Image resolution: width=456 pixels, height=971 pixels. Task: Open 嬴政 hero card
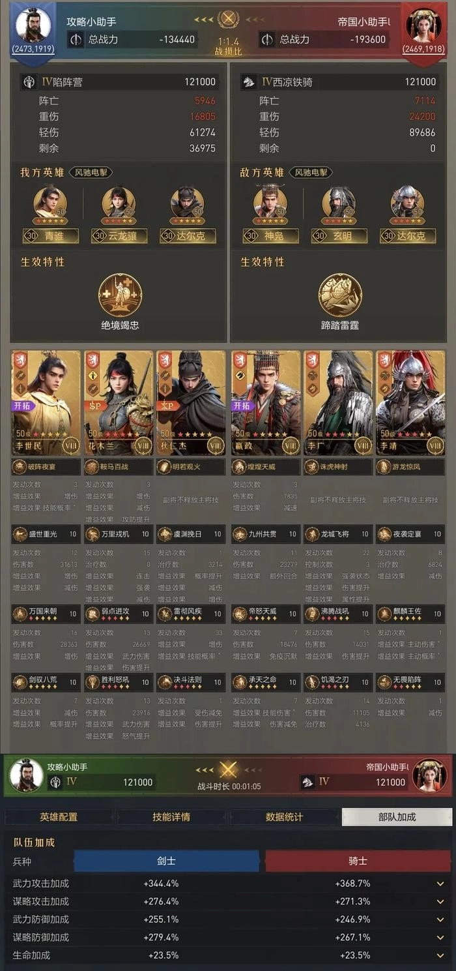tap(266, 403)
